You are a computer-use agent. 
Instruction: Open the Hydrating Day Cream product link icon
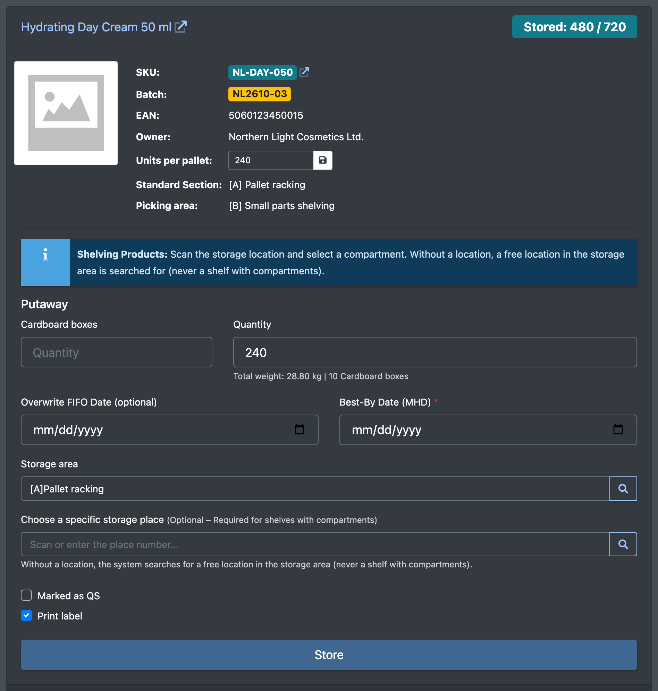click(x=180, y=27)
